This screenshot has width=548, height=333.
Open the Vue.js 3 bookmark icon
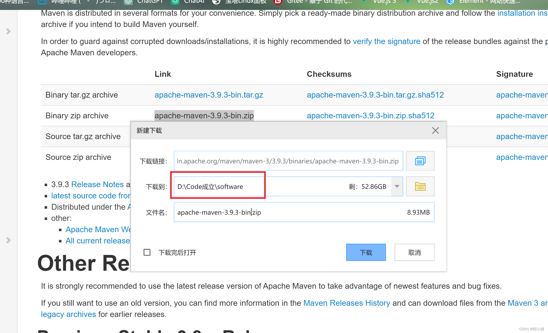pos(363,2)
